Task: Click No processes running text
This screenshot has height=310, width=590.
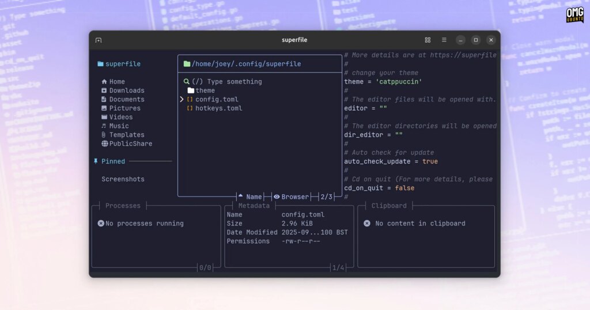Action: (145, 224)
